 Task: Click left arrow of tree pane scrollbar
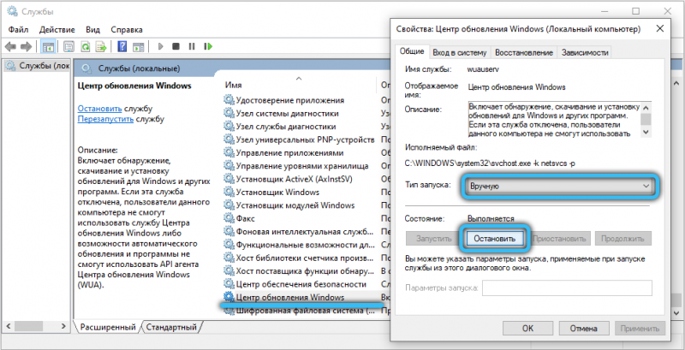[x=8, y=326]
